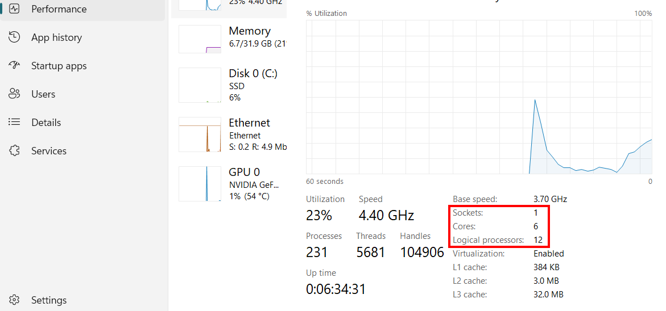The height and width of the screenshot is (311, 666).
Task: Navigate to Services page
Action: 49,151
